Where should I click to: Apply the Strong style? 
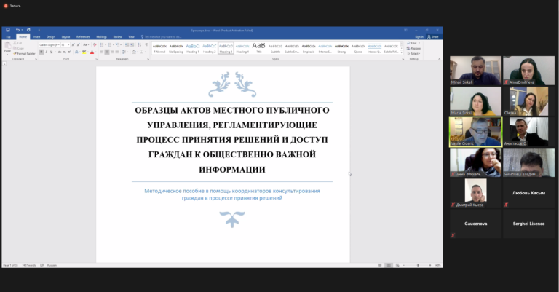coord(341,48)
